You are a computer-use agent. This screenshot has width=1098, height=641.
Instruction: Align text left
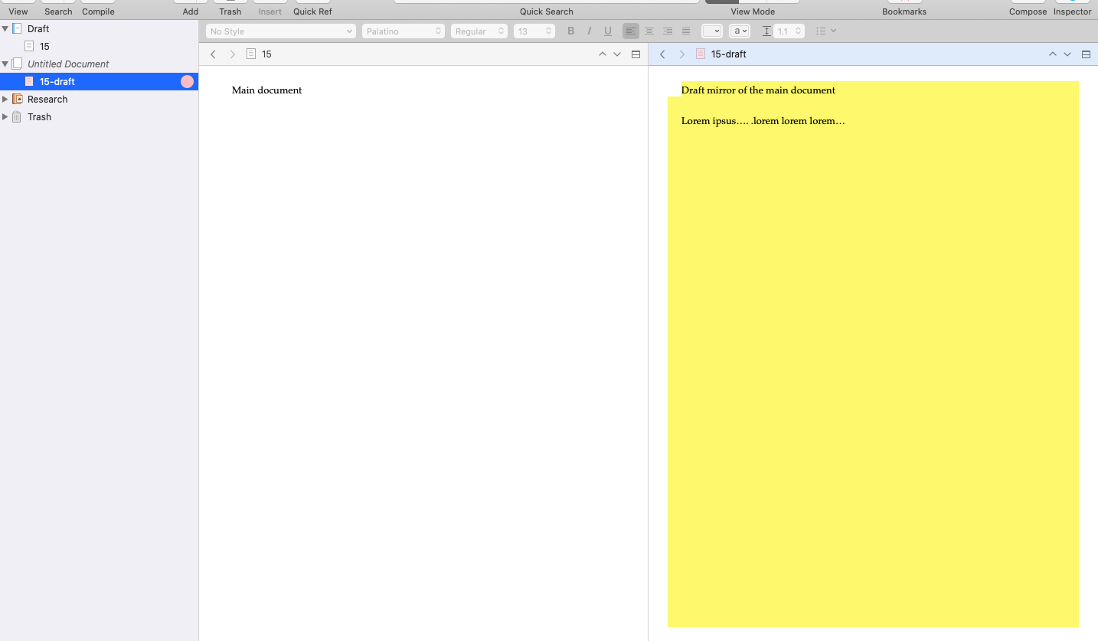point(631,31)
